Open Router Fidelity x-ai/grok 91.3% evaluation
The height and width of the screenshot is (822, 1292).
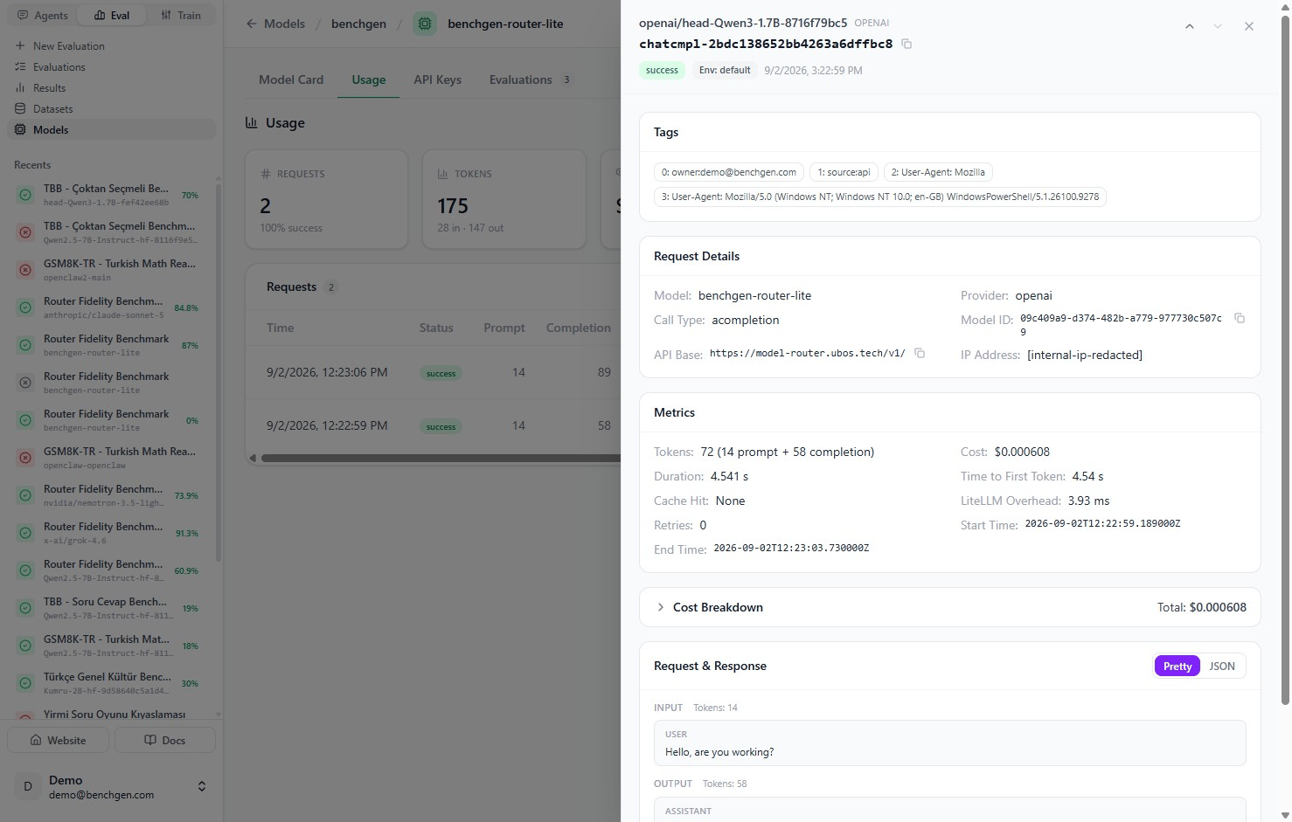coord(111,533)
